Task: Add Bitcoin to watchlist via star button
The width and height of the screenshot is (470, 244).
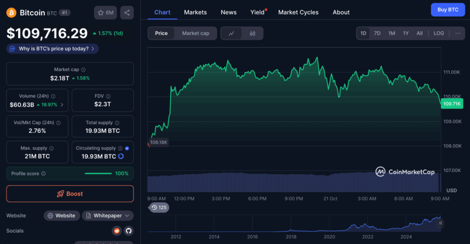Action: pos(105,13)
